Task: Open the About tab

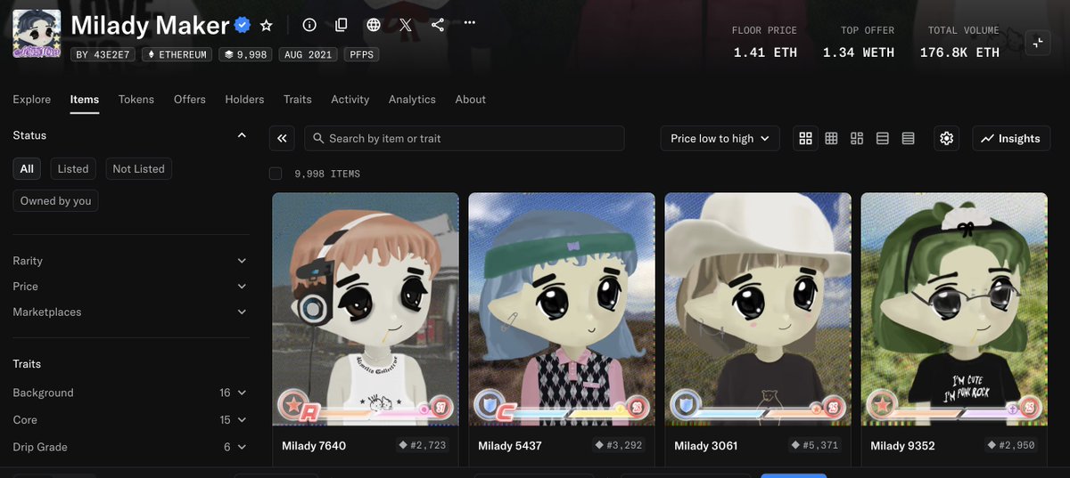Action: click(471, 99)
